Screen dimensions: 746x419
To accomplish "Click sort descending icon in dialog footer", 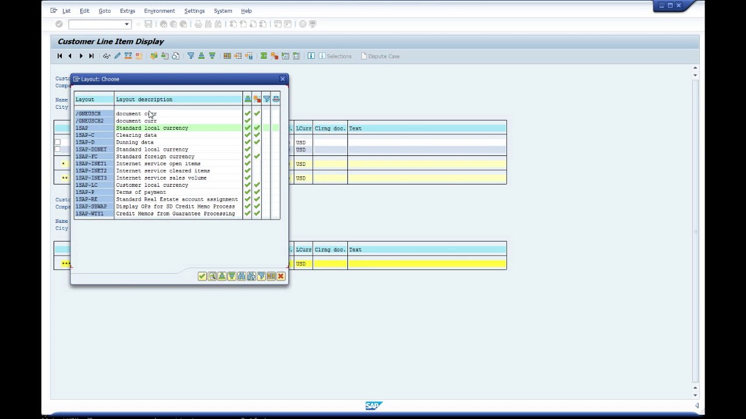I will tap(232, 276).
